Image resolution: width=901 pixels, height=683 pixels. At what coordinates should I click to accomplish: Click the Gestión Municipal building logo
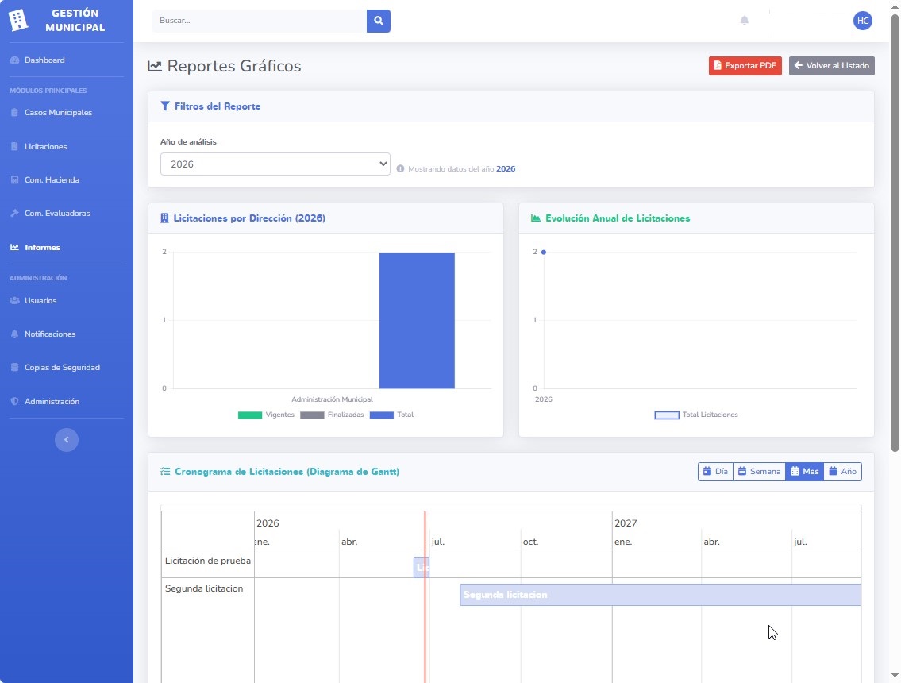(17, 20)
